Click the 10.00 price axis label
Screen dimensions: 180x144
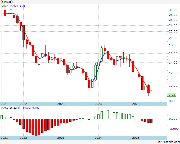coord(173,86)
